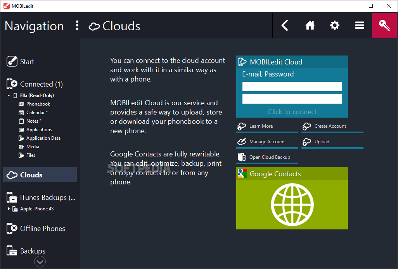Image resolution: width=398 pixels, height=269 pixels.
Task: Click the Applications grid icon
Action: [21, 130]
